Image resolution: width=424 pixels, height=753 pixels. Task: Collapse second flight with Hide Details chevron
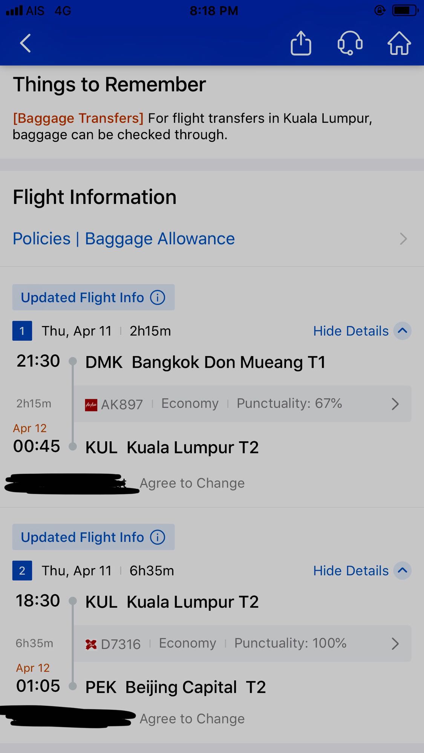(402, 570)
